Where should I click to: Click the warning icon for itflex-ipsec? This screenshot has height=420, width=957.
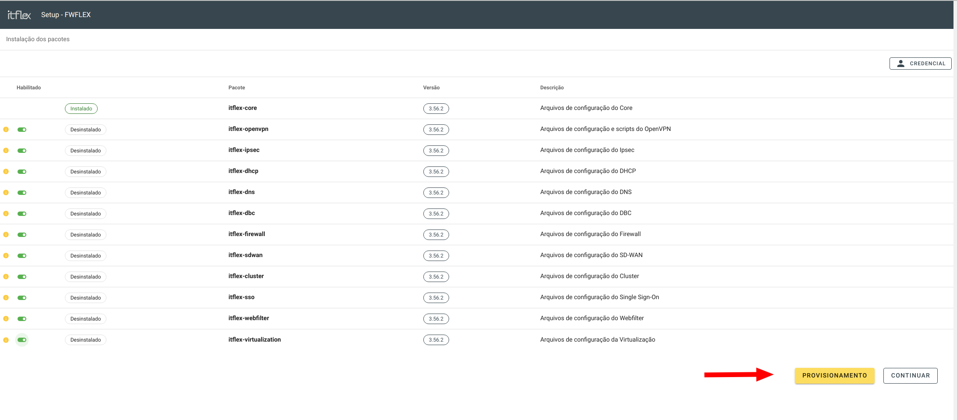(6, 151)
